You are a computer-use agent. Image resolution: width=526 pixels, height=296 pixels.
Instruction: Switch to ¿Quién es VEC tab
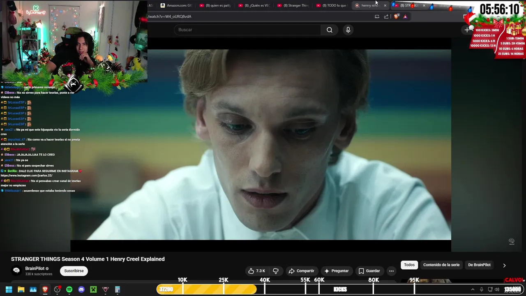(x=254, y=5)
